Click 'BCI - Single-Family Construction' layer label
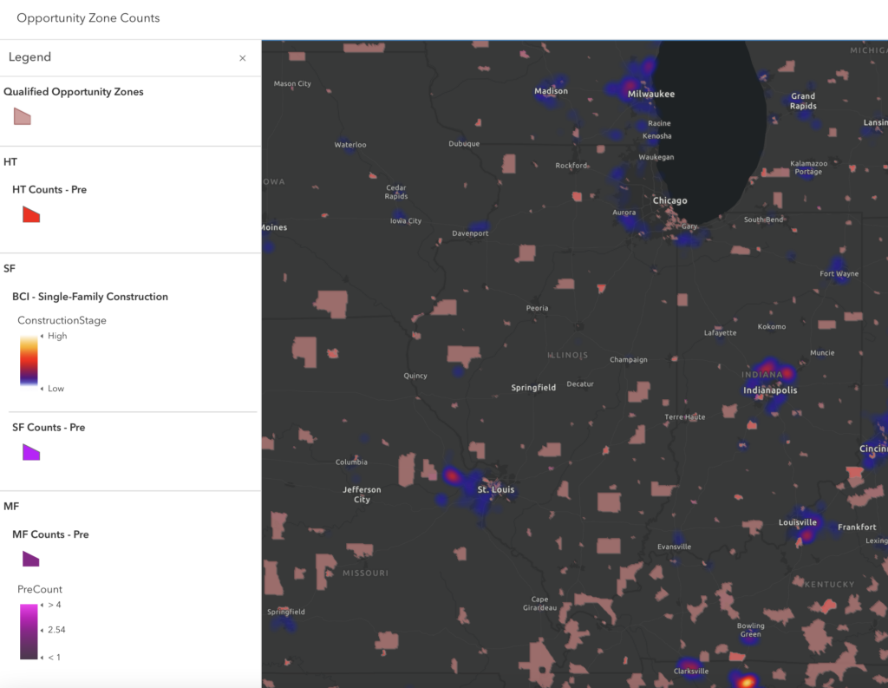The height and width of the screenshot is (688, 888). [90, 297]
